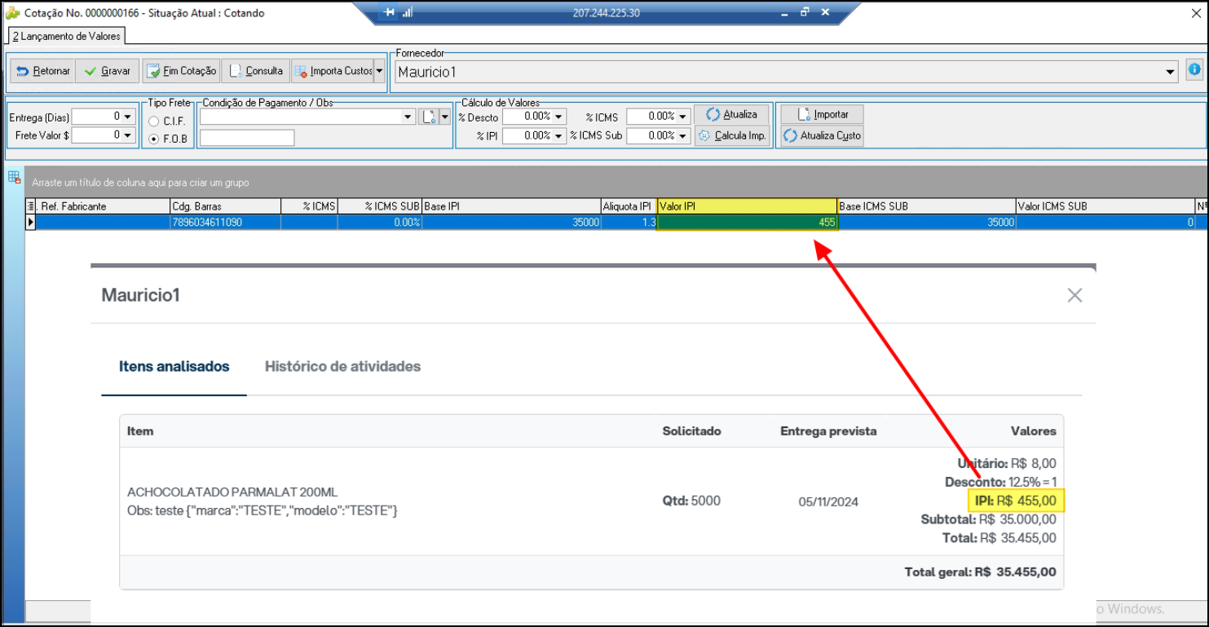Image resolution: width=1209 pixels, height=627 pixels.
Task: Select the Valor IPI cell showing 455
Action: pos(747,222)
